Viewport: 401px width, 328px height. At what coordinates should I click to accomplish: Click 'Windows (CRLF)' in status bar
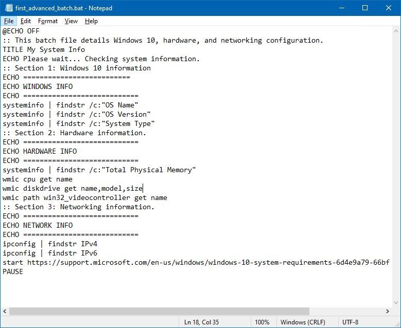[303, 322]
